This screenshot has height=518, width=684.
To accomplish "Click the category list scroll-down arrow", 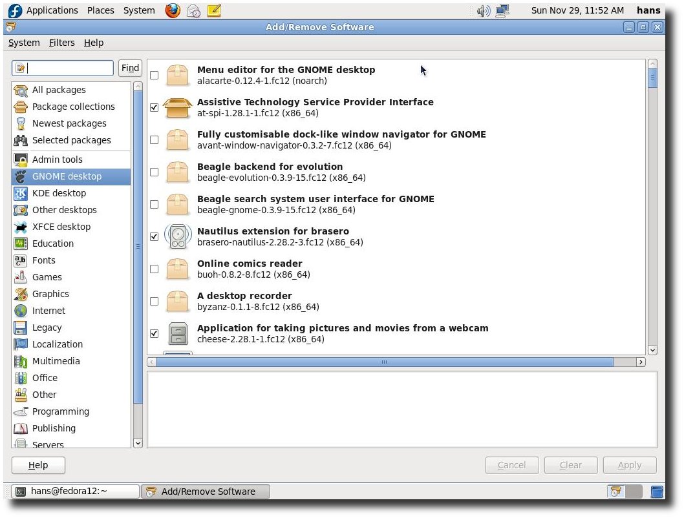I will coord(138,444).
